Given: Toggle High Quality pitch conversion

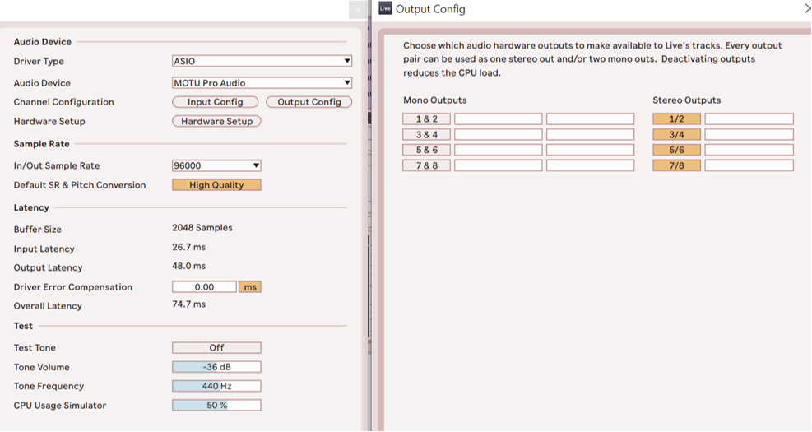Looking at the screenshot, I should point(216,185).
